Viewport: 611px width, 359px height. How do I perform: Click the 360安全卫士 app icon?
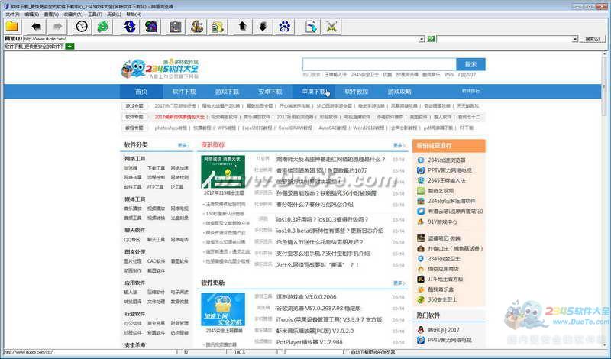click(x=421, y=299)
